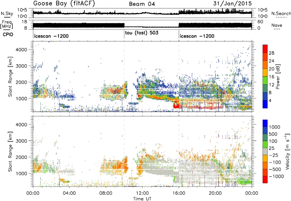The image size is (291, 201).
Task: Click the '04:00' time tick label
Action: click(69, 193)
